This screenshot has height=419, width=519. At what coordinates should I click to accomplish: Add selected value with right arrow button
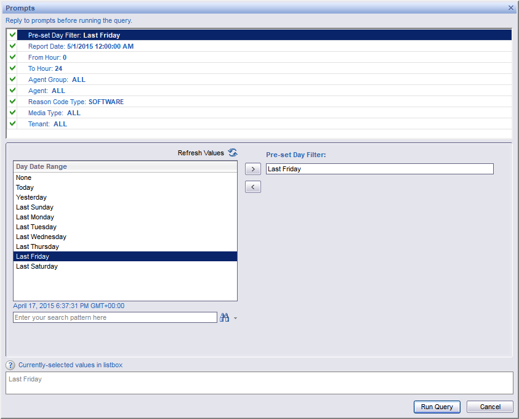(x=252, y=169)
